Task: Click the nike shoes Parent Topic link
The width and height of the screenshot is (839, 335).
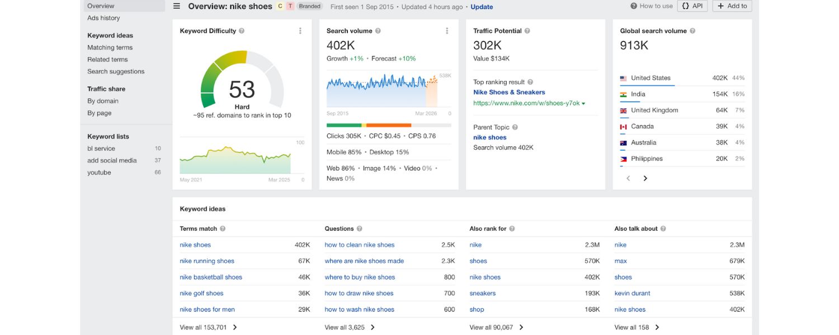Action: tap(489, 137)
